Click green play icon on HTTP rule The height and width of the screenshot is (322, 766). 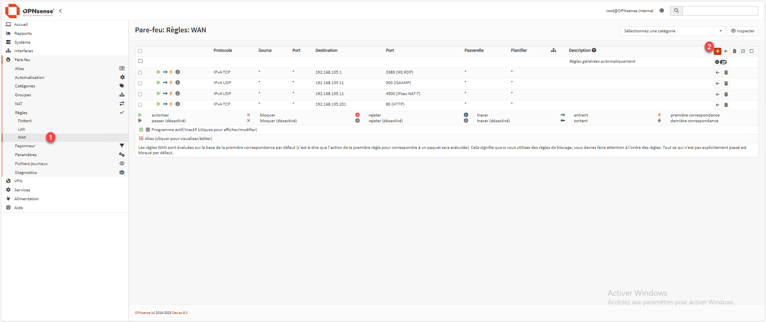158,104
